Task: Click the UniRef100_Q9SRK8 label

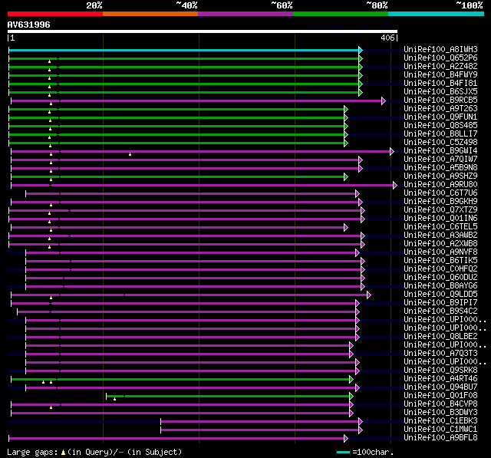Action: [x=440, y=371]
